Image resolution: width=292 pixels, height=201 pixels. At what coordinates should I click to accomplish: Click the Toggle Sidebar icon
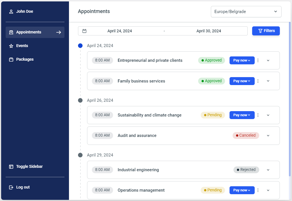point(11,166)
